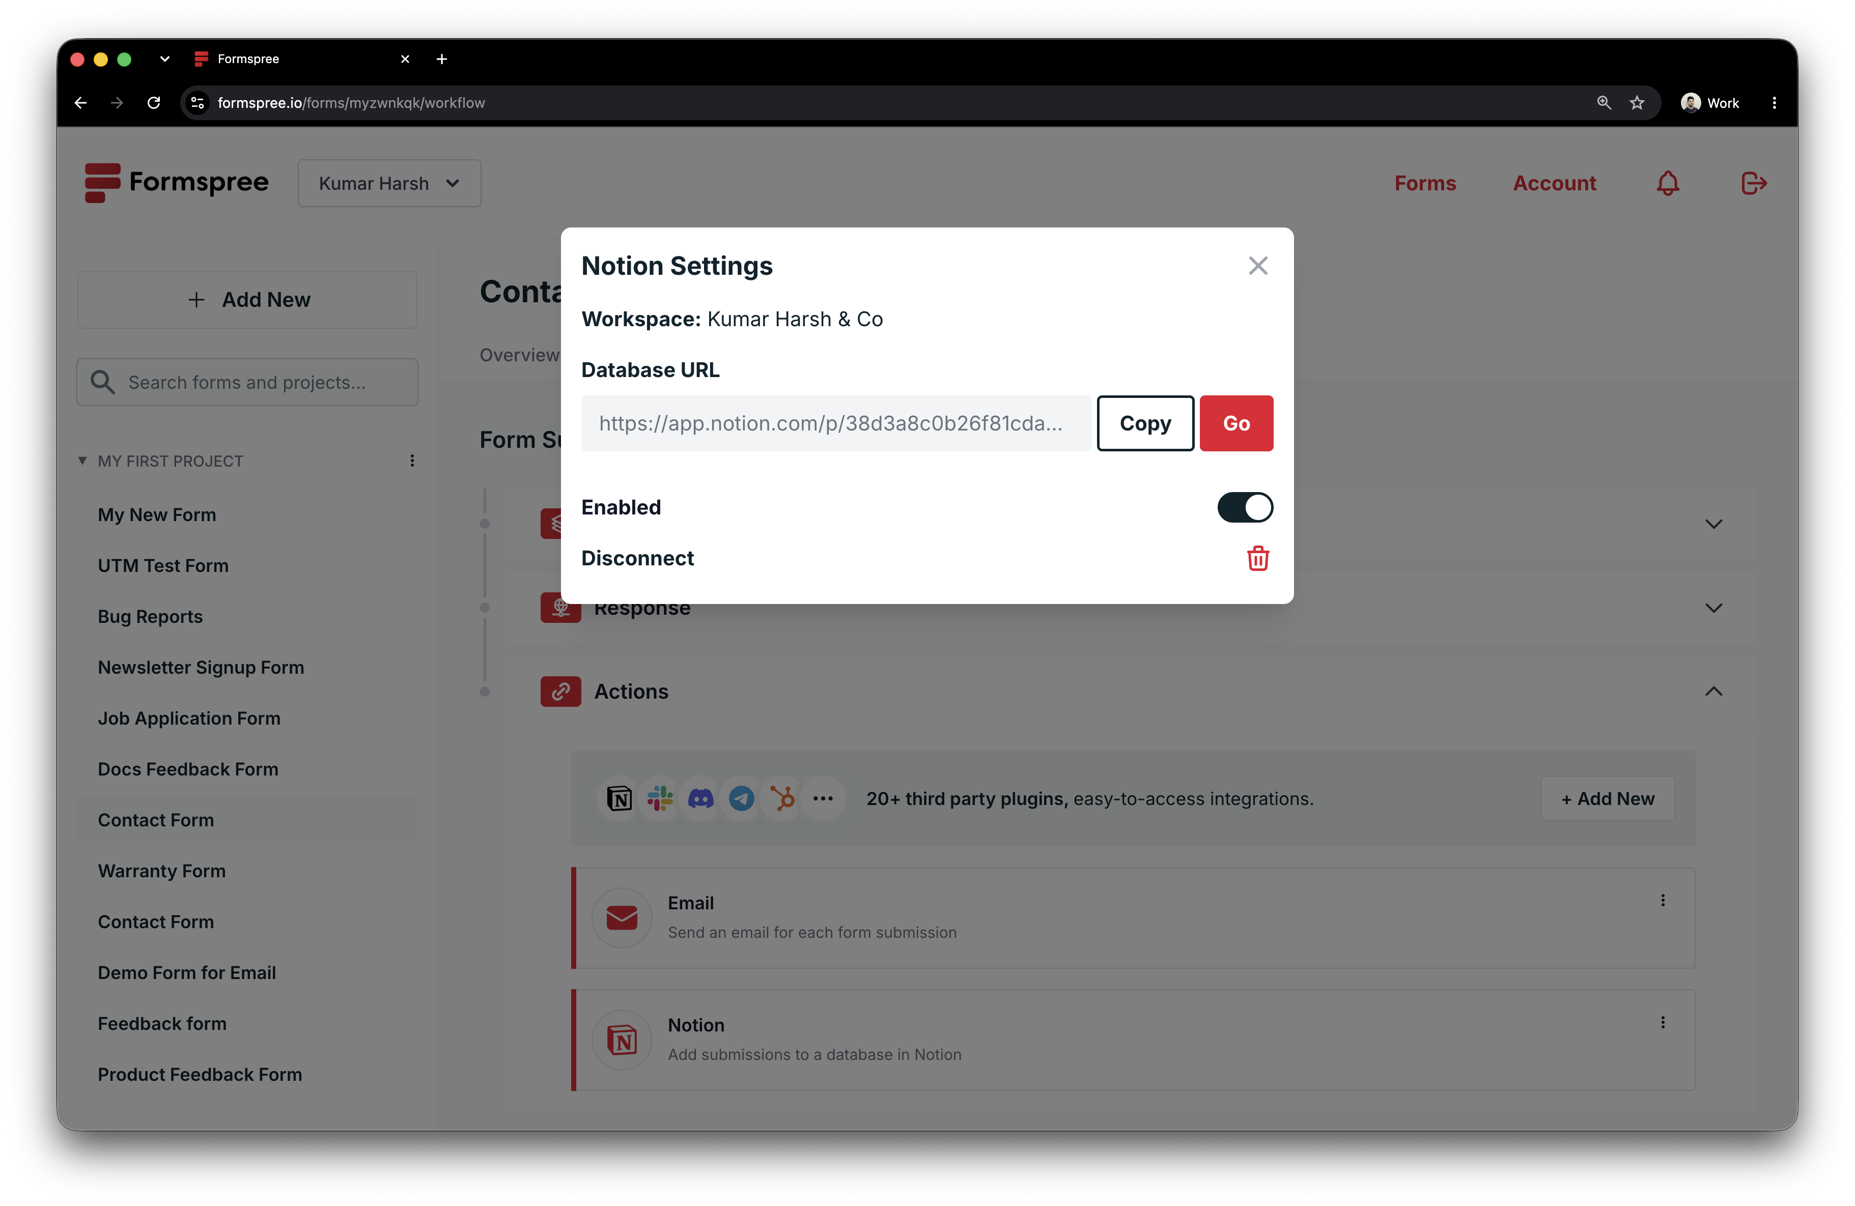The width and height of the screenshot is (1855, 1206).
Task: Go to Forms in top navigation
Action: point(1425,183)
